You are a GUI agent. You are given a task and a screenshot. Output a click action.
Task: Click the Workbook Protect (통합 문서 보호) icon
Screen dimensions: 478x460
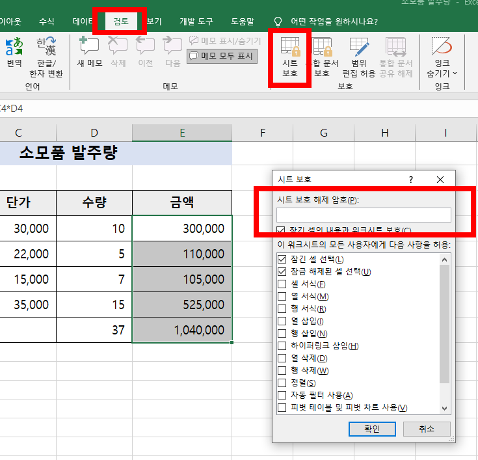click(322, 57)
